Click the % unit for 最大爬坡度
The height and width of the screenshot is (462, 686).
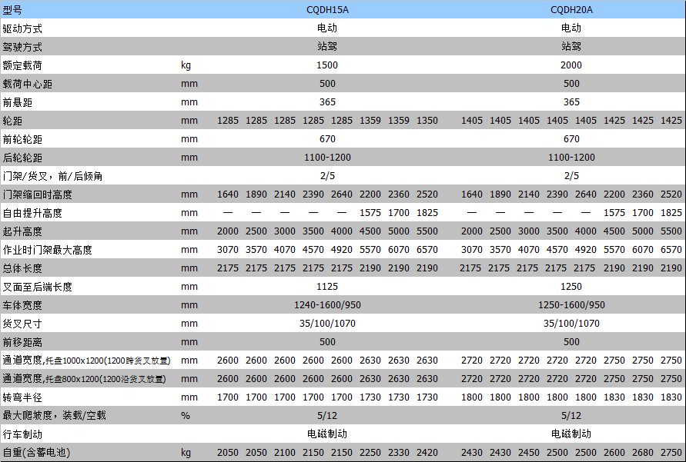tap(185, 416)
